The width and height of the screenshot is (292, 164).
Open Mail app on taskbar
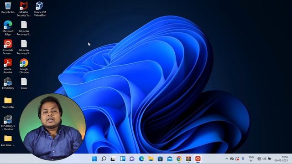click(x=170, y=159)
